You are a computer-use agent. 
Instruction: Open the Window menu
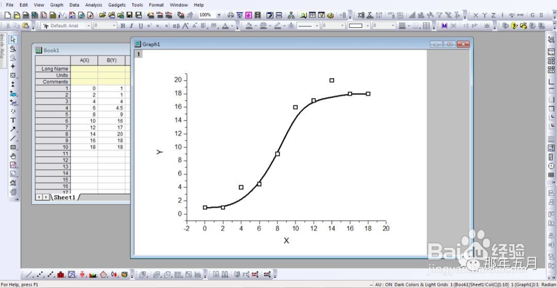point(179,5)
